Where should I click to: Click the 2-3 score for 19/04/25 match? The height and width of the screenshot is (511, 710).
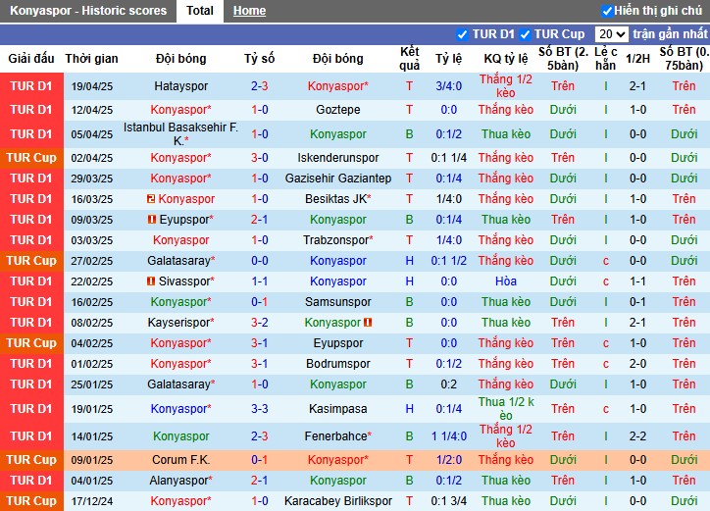coord(260,86)
